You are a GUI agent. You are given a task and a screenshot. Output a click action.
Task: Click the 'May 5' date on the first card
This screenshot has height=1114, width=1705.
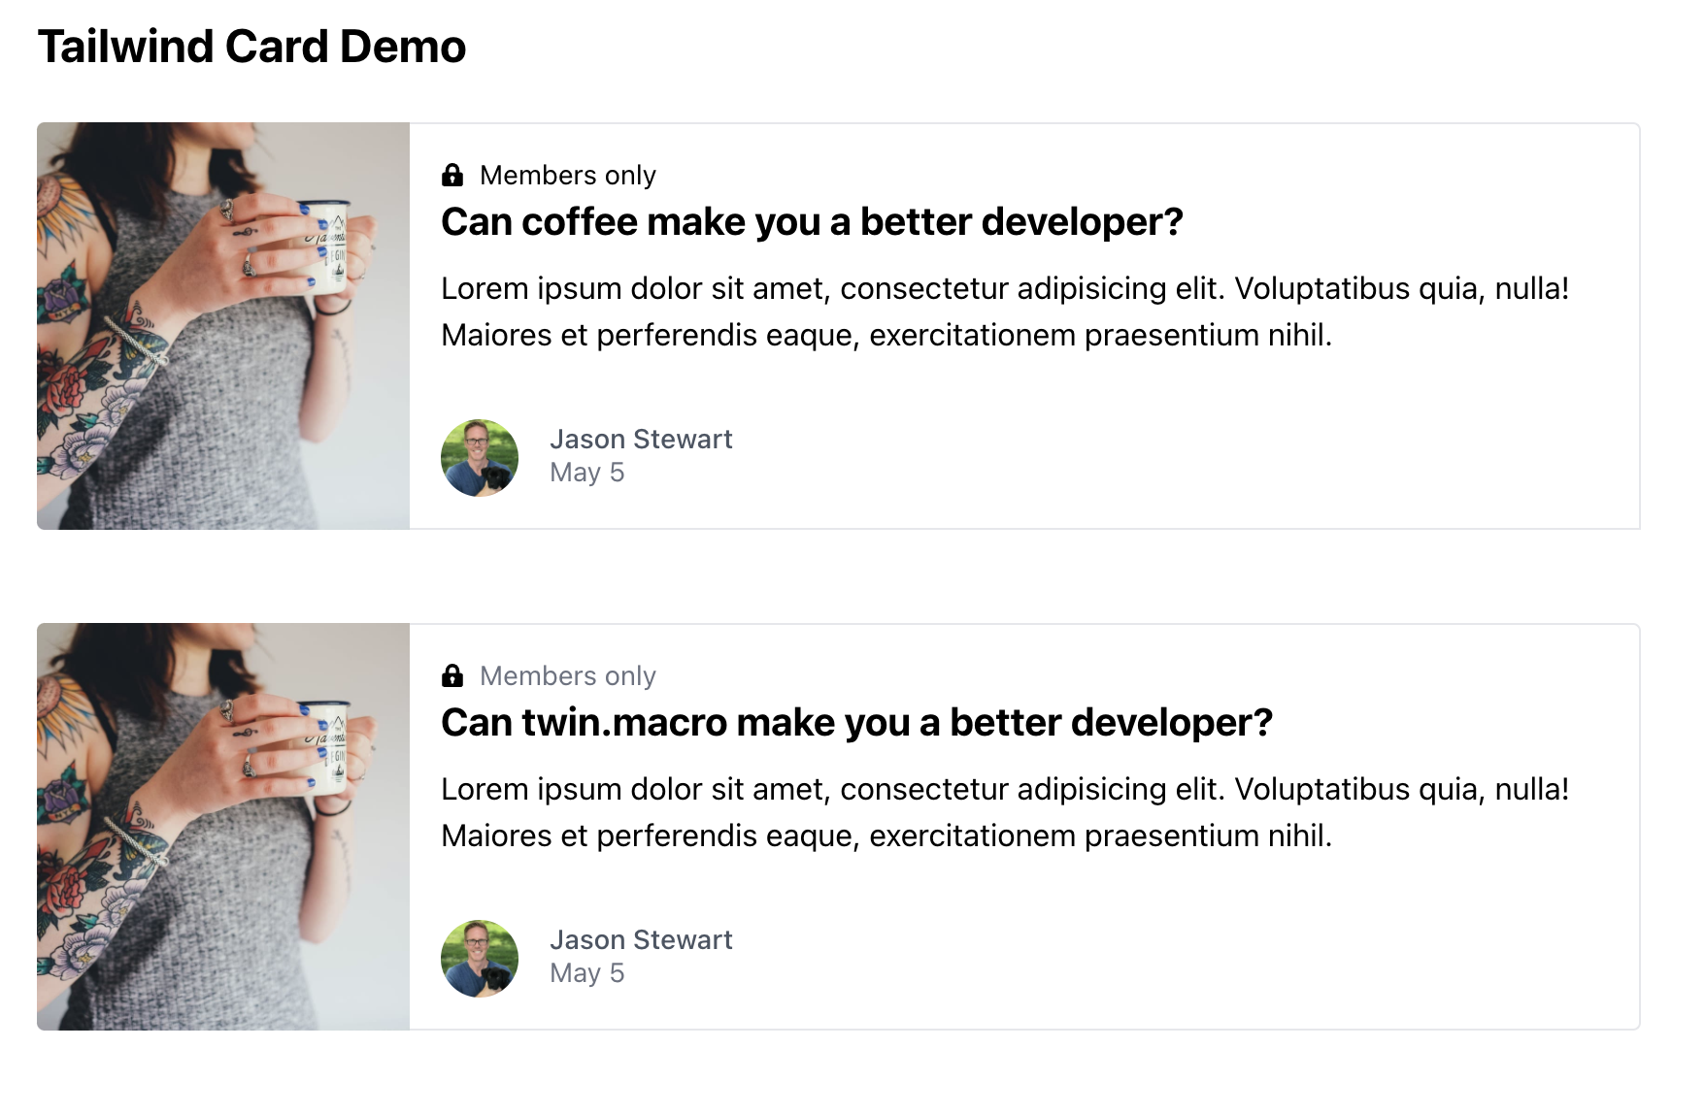point(586,473)
